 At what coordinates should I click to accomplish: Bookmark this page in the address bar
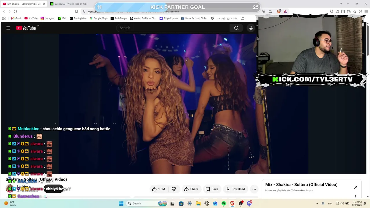pyautogui.click(x=76, y=12)
